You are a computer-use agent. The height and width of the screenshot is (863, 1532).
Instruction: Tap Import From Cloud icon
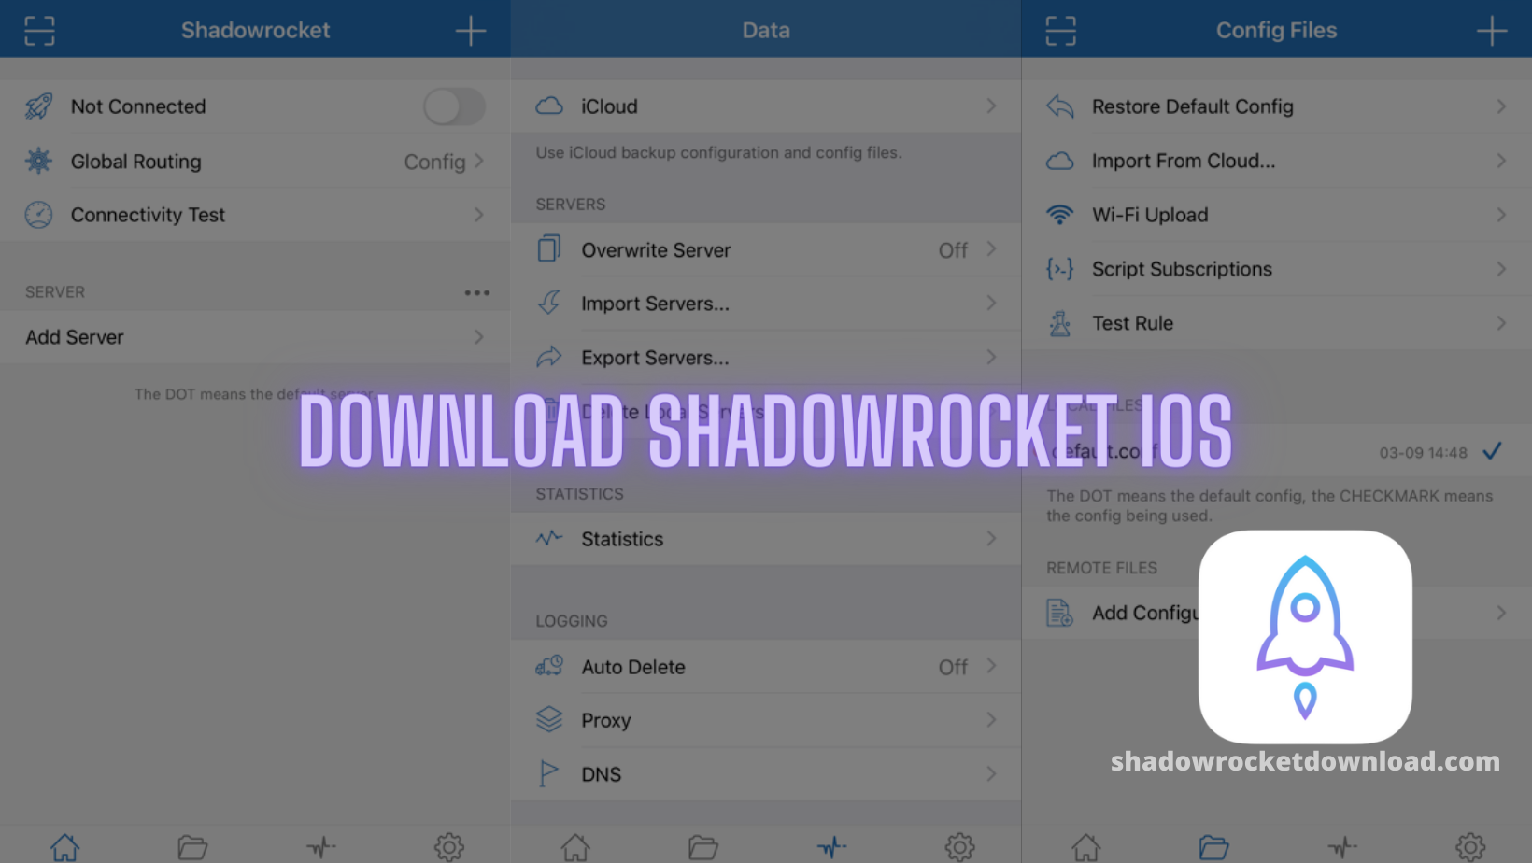(1060, 161)
